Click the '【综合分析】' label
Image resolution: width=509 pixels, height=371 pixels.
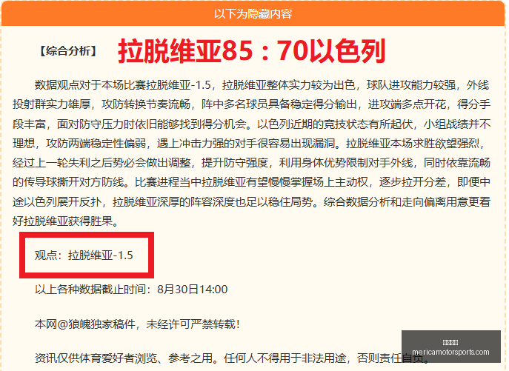click(68, 51)
